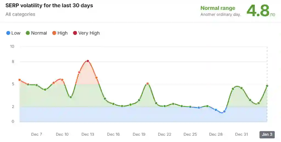Click the Normal range status text
281x142 pixels.
[x=218, y=8]
